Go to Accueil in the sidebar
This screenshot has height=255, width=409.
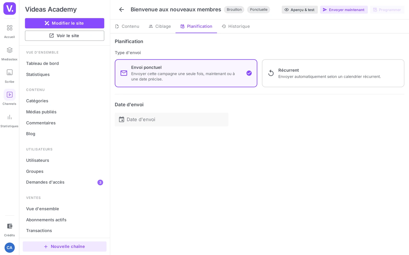coord(9,31)
